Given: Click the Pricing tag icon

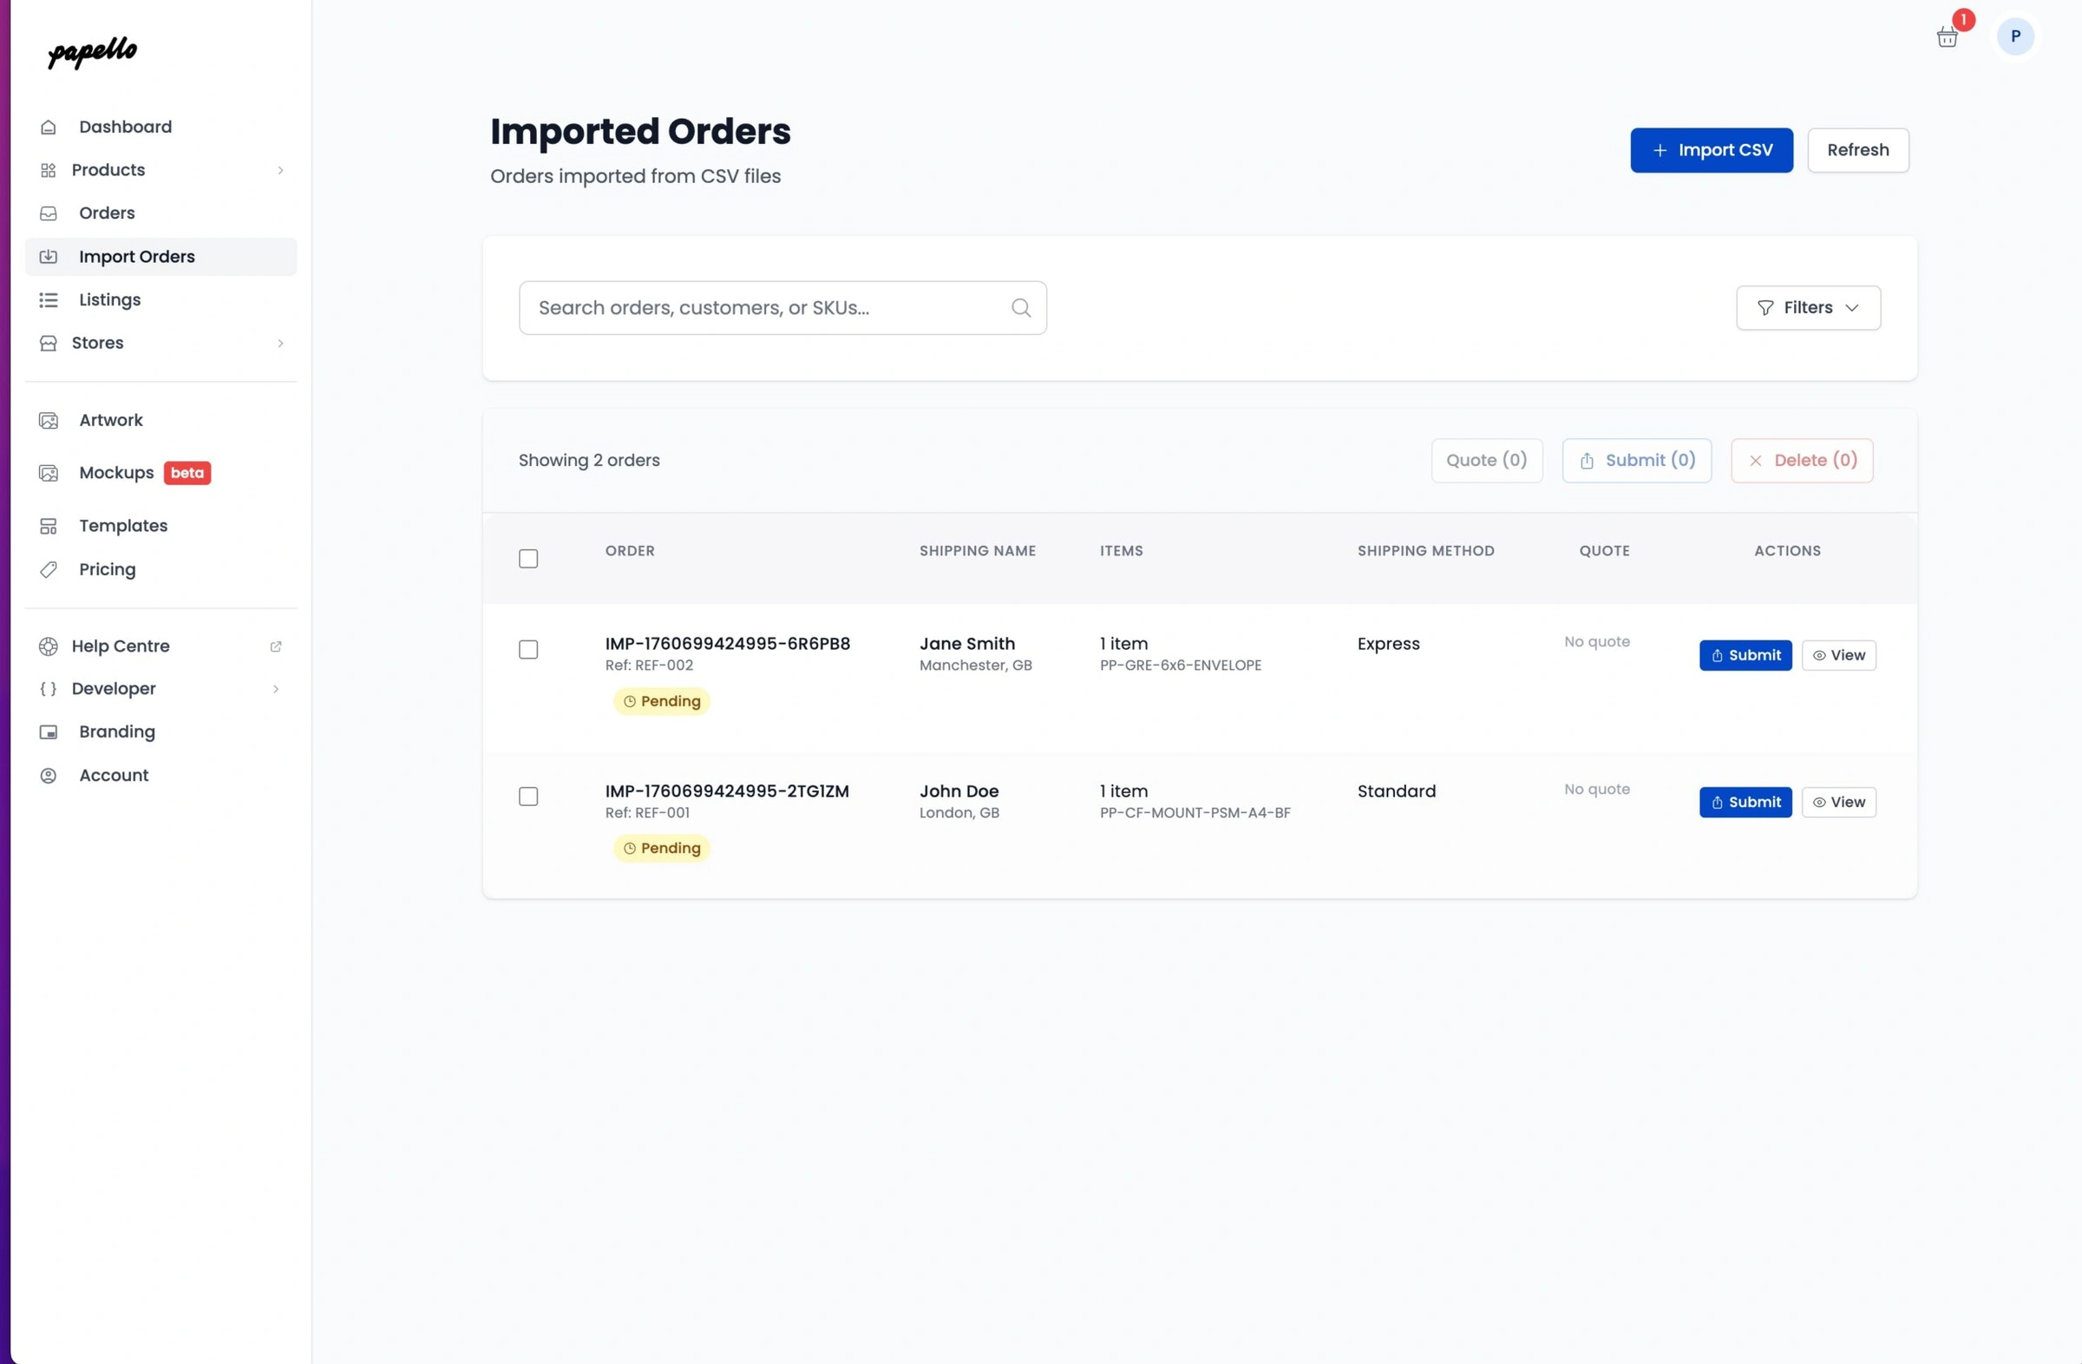Looking at the screenshot, I should pos(49,569).
